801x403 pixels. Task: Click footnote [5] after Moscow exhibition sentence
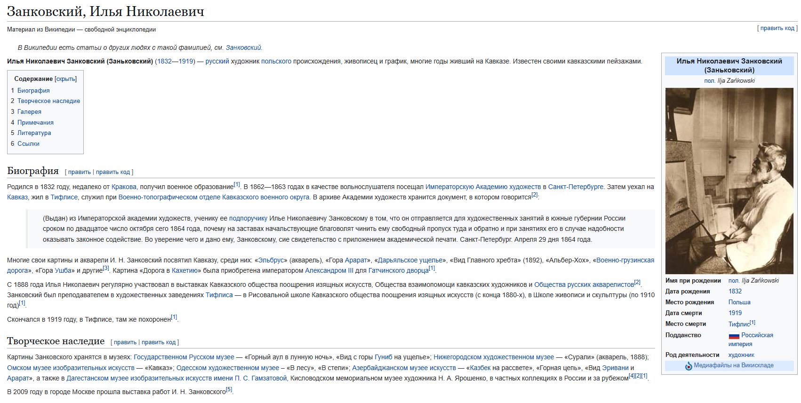point(229,389)
